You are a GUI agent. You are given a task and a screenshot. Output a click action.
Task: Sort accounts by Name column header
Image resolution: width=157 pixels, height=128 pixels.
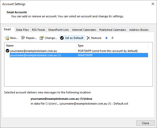point(40,46)
